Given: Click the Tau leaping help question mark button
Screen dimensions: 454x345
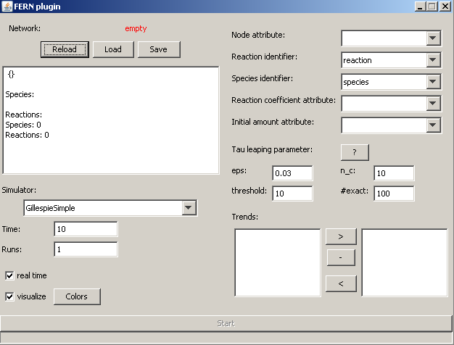Looking at the screenshot, I should coord(355,152).
